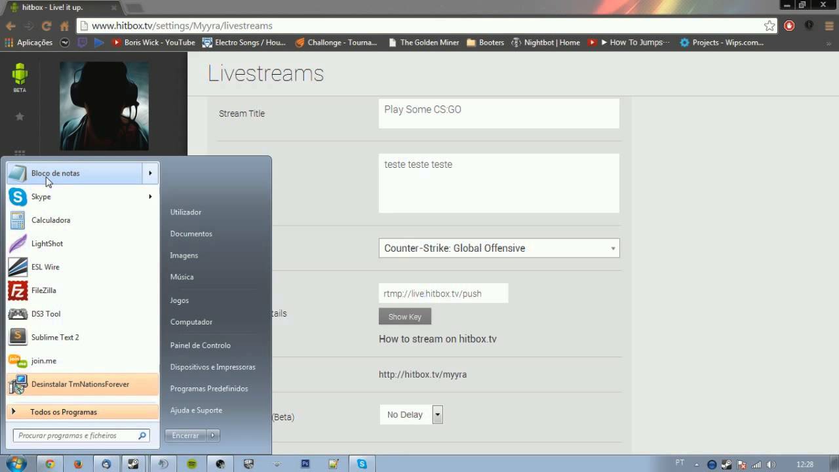This screenshot has width=839, height=472.
Task: Open the No Delay dropdown
Action: (412, 414)
